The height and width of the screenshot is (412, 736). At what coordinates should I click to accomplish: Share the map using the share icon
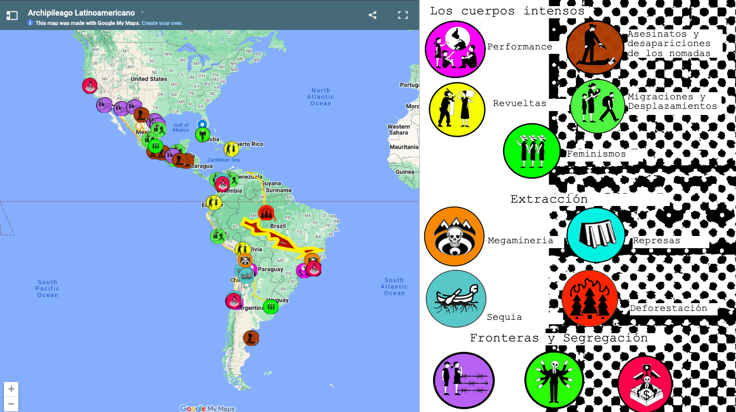[x=372, y=16]
